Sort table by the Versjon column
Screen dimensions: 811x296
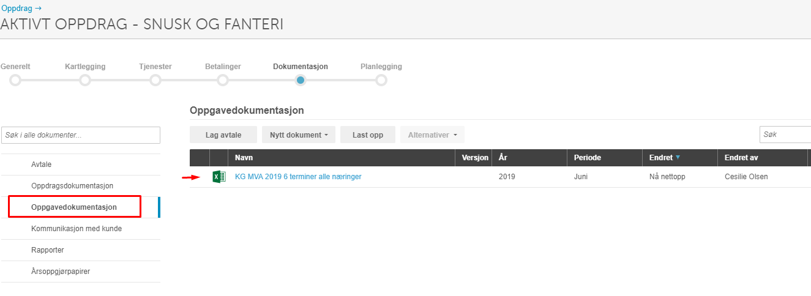click(473, 158)
